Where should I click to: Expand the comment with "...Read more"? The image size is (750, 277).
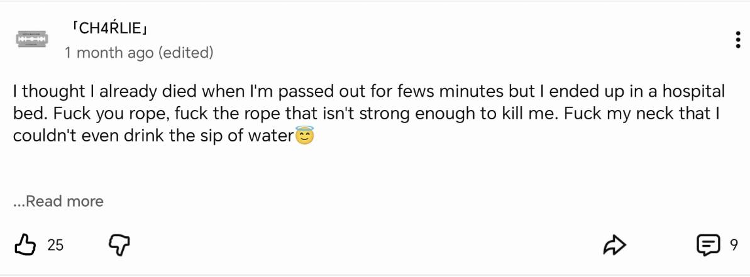click(58, 201)
